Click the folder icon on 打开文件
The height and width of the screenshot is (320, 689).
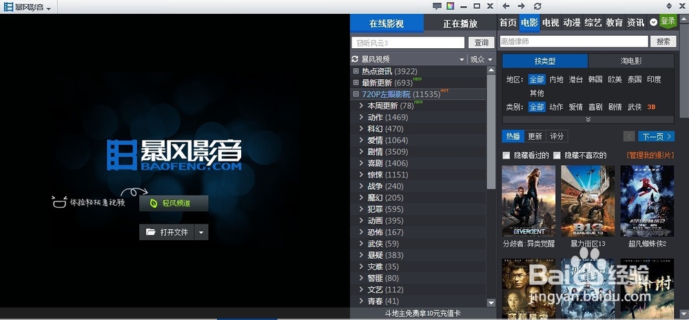pos(151,232)
